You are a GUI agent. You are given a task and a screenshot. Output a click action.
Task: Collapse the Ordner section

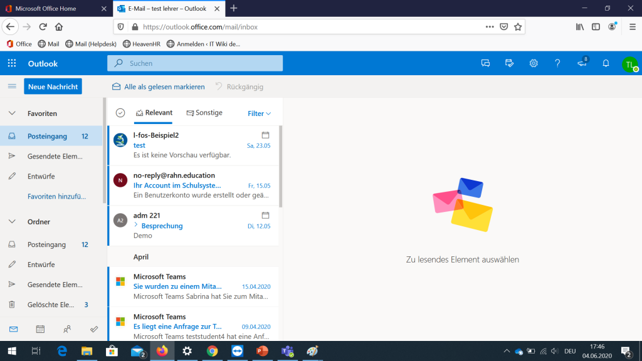[x=13, y=221]
